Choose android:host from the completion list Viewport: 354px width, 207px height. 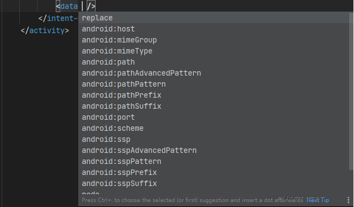[214, 29]
